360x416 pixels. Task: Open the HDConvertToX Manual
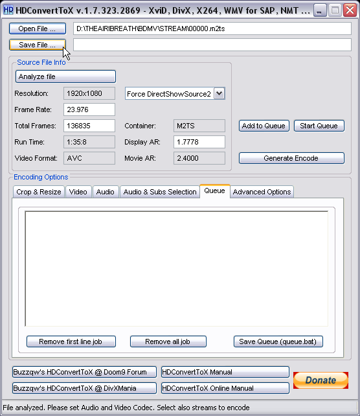[x=225, y=372]
